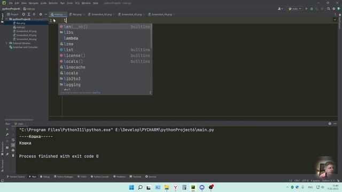This screenshot has height=192, width=342.
Task: Choose locals() completion suggestion
Action: tap(105, 61)
